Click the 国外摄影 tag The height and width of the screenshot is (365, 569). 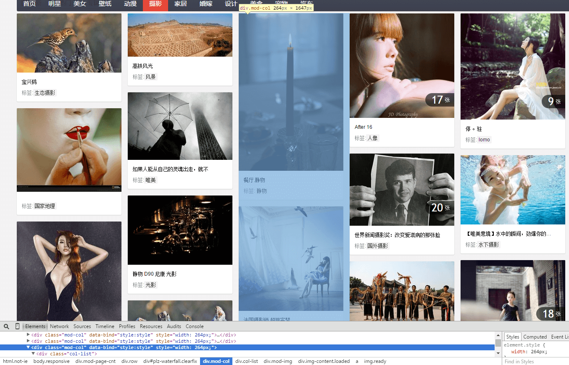click(x=377, y=246)
